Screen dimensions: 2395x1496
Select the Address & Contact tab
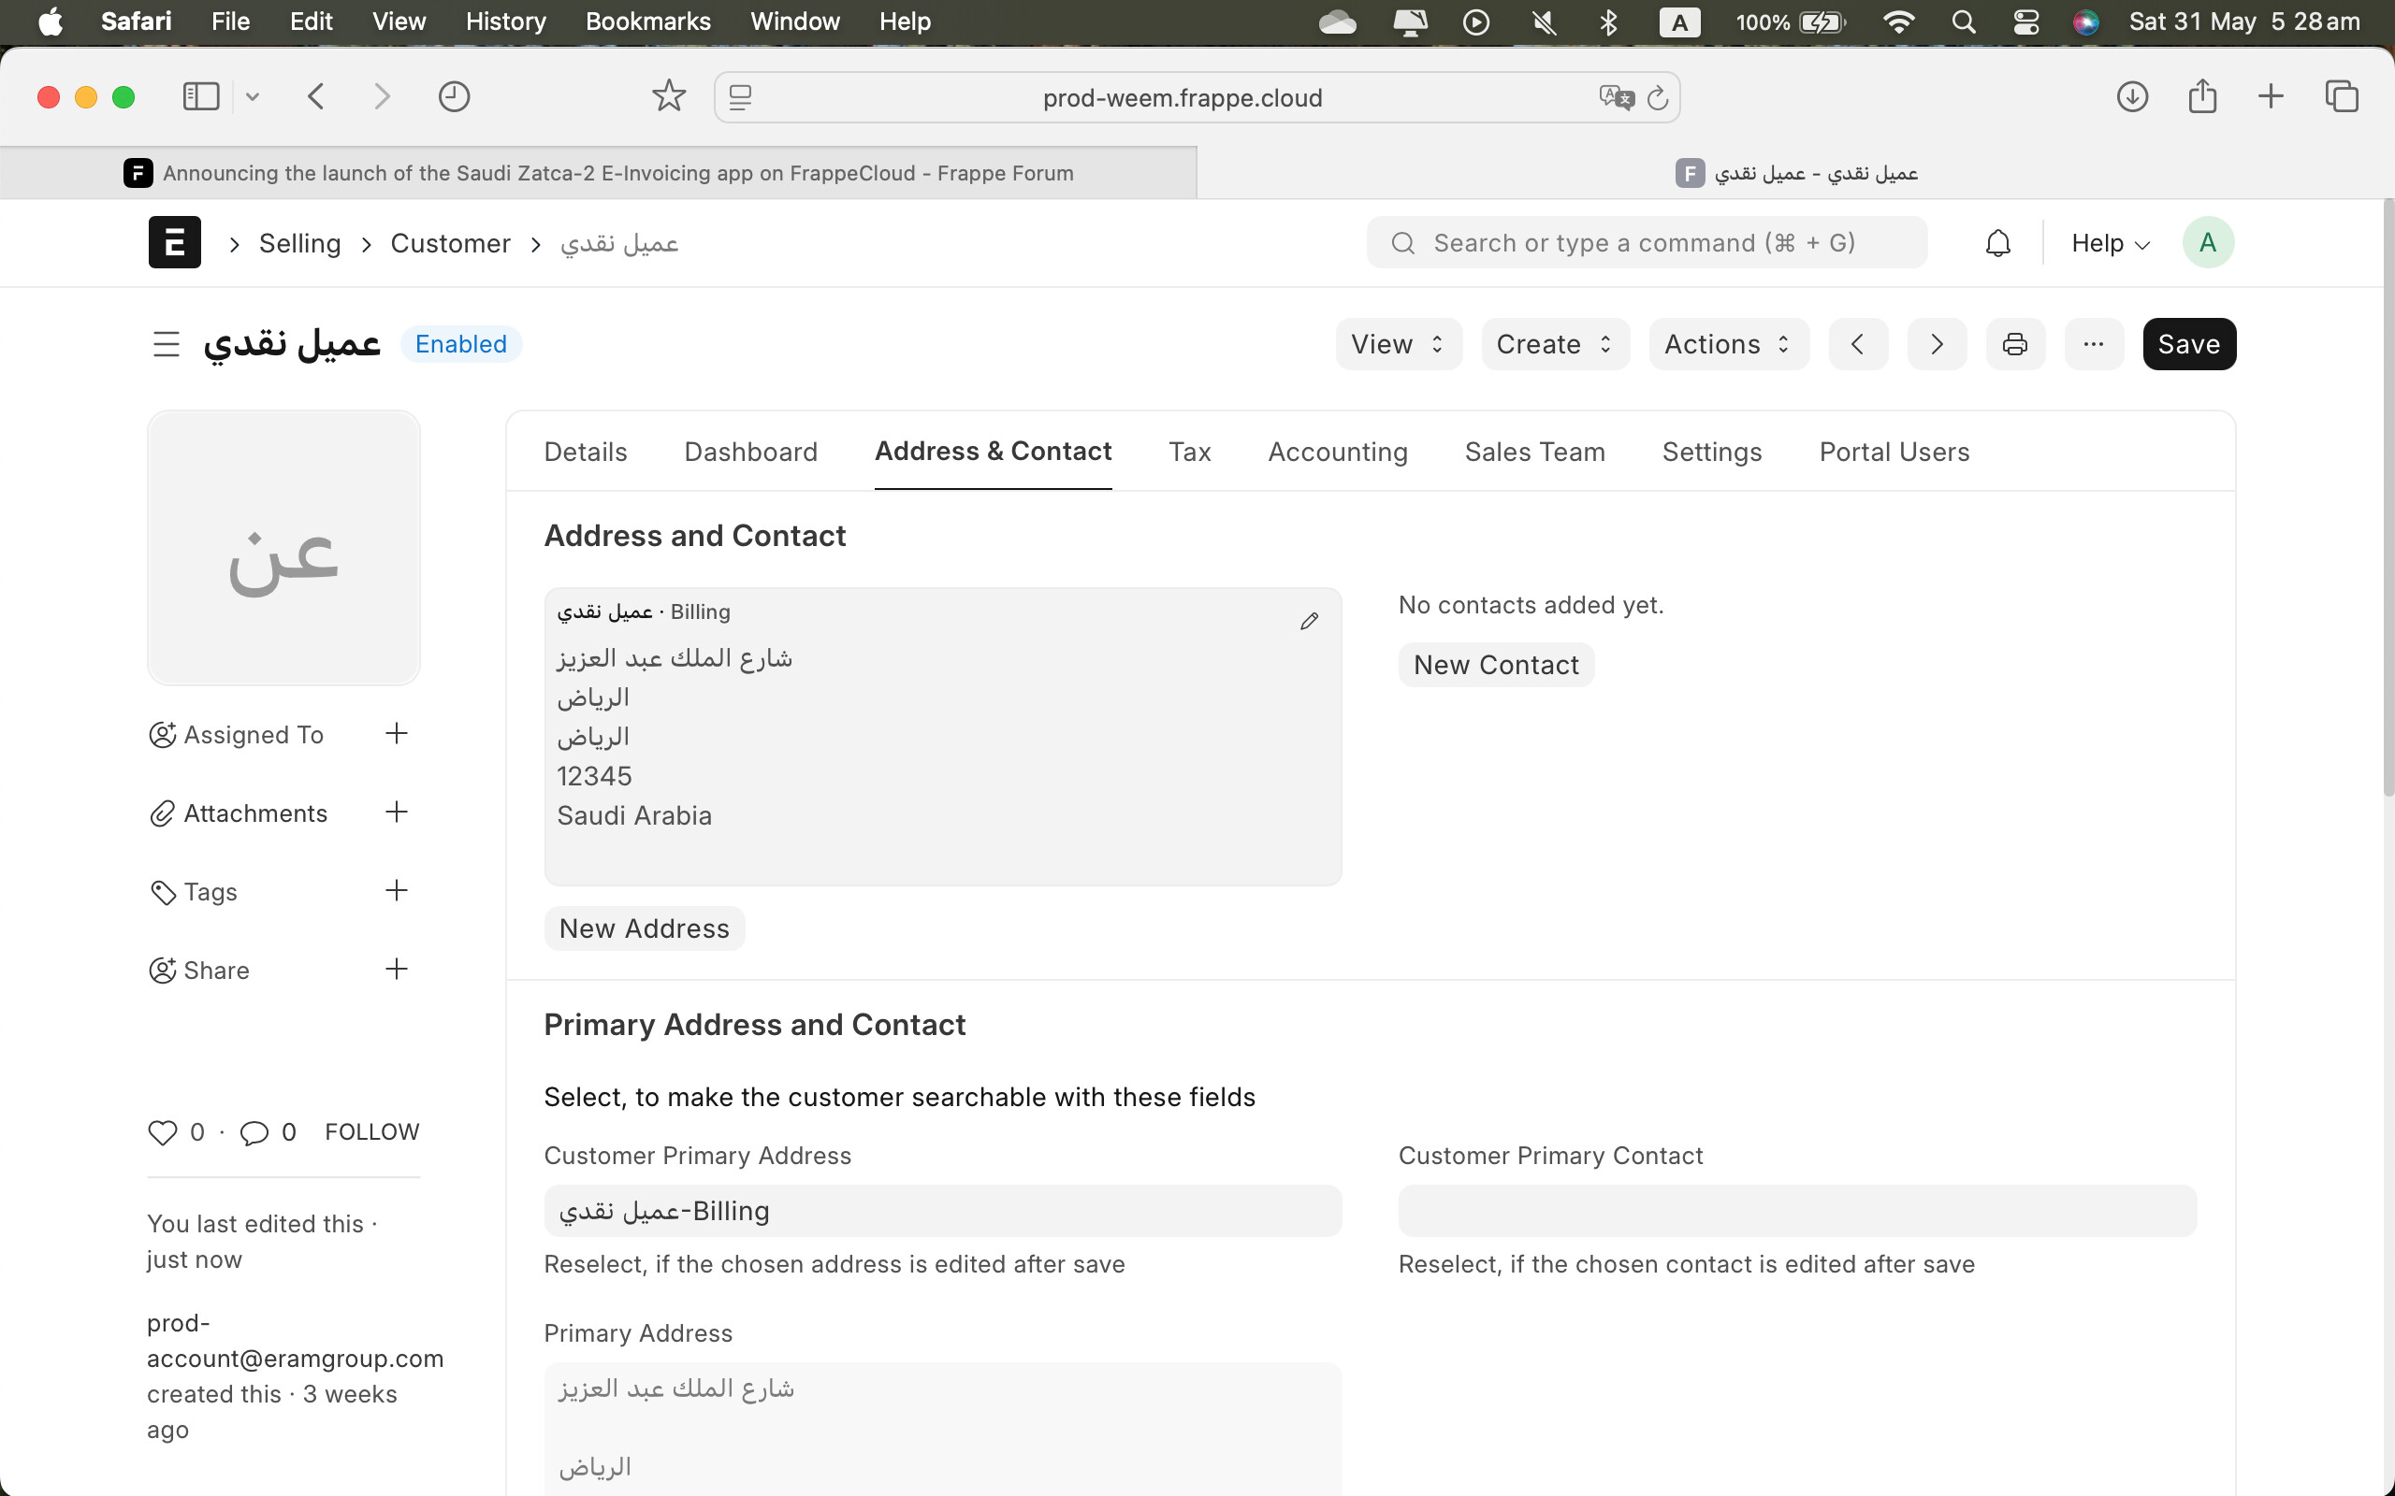click(993, 453)
